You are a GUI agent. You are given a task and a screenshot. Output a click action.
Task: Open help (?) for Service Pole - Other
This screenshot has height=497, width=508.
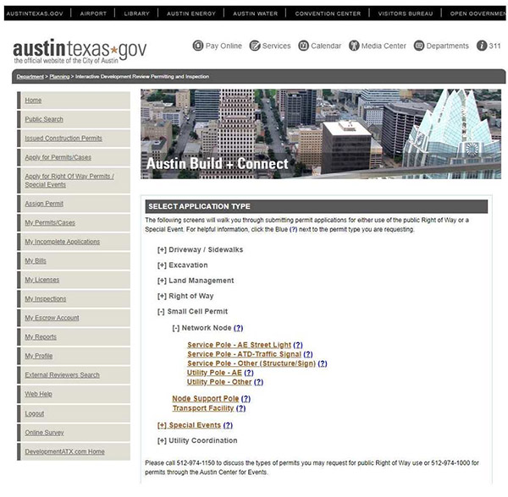tap(323, 363)
